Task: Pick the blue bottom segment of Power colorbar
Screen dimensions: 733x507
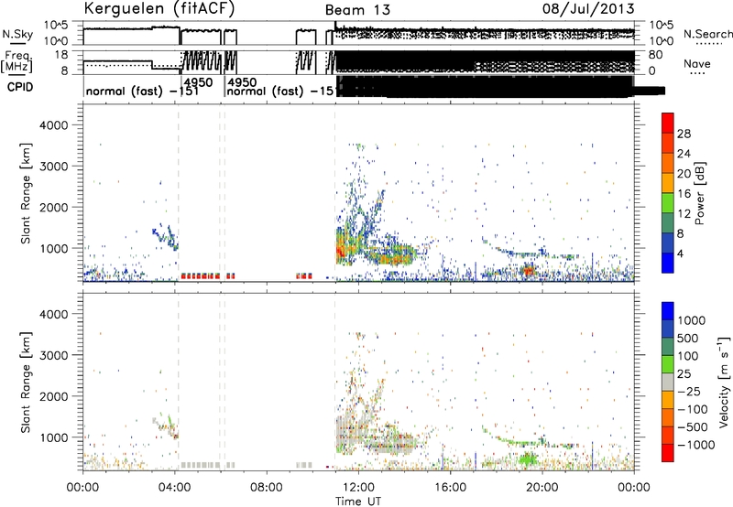Action: click(668, 263)
